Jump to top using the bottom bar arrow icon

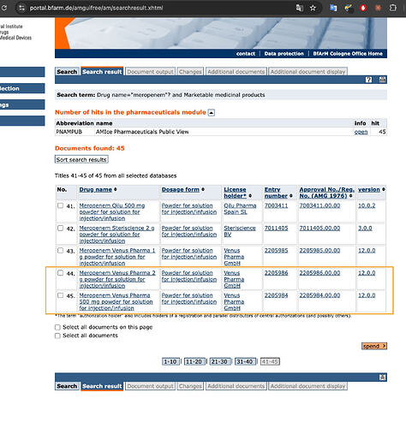(383, 377)
